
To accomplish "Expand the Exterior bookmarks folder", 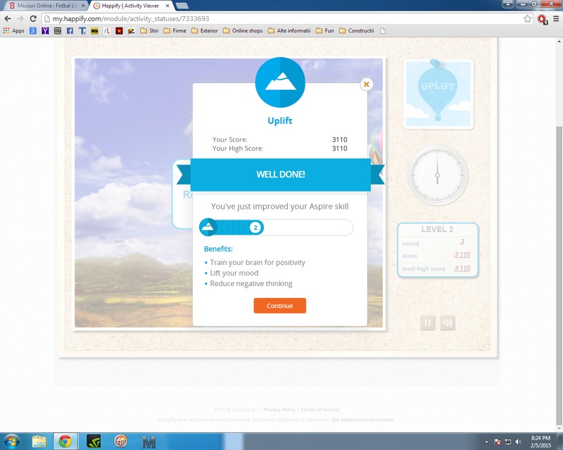I will coord(205,31).
